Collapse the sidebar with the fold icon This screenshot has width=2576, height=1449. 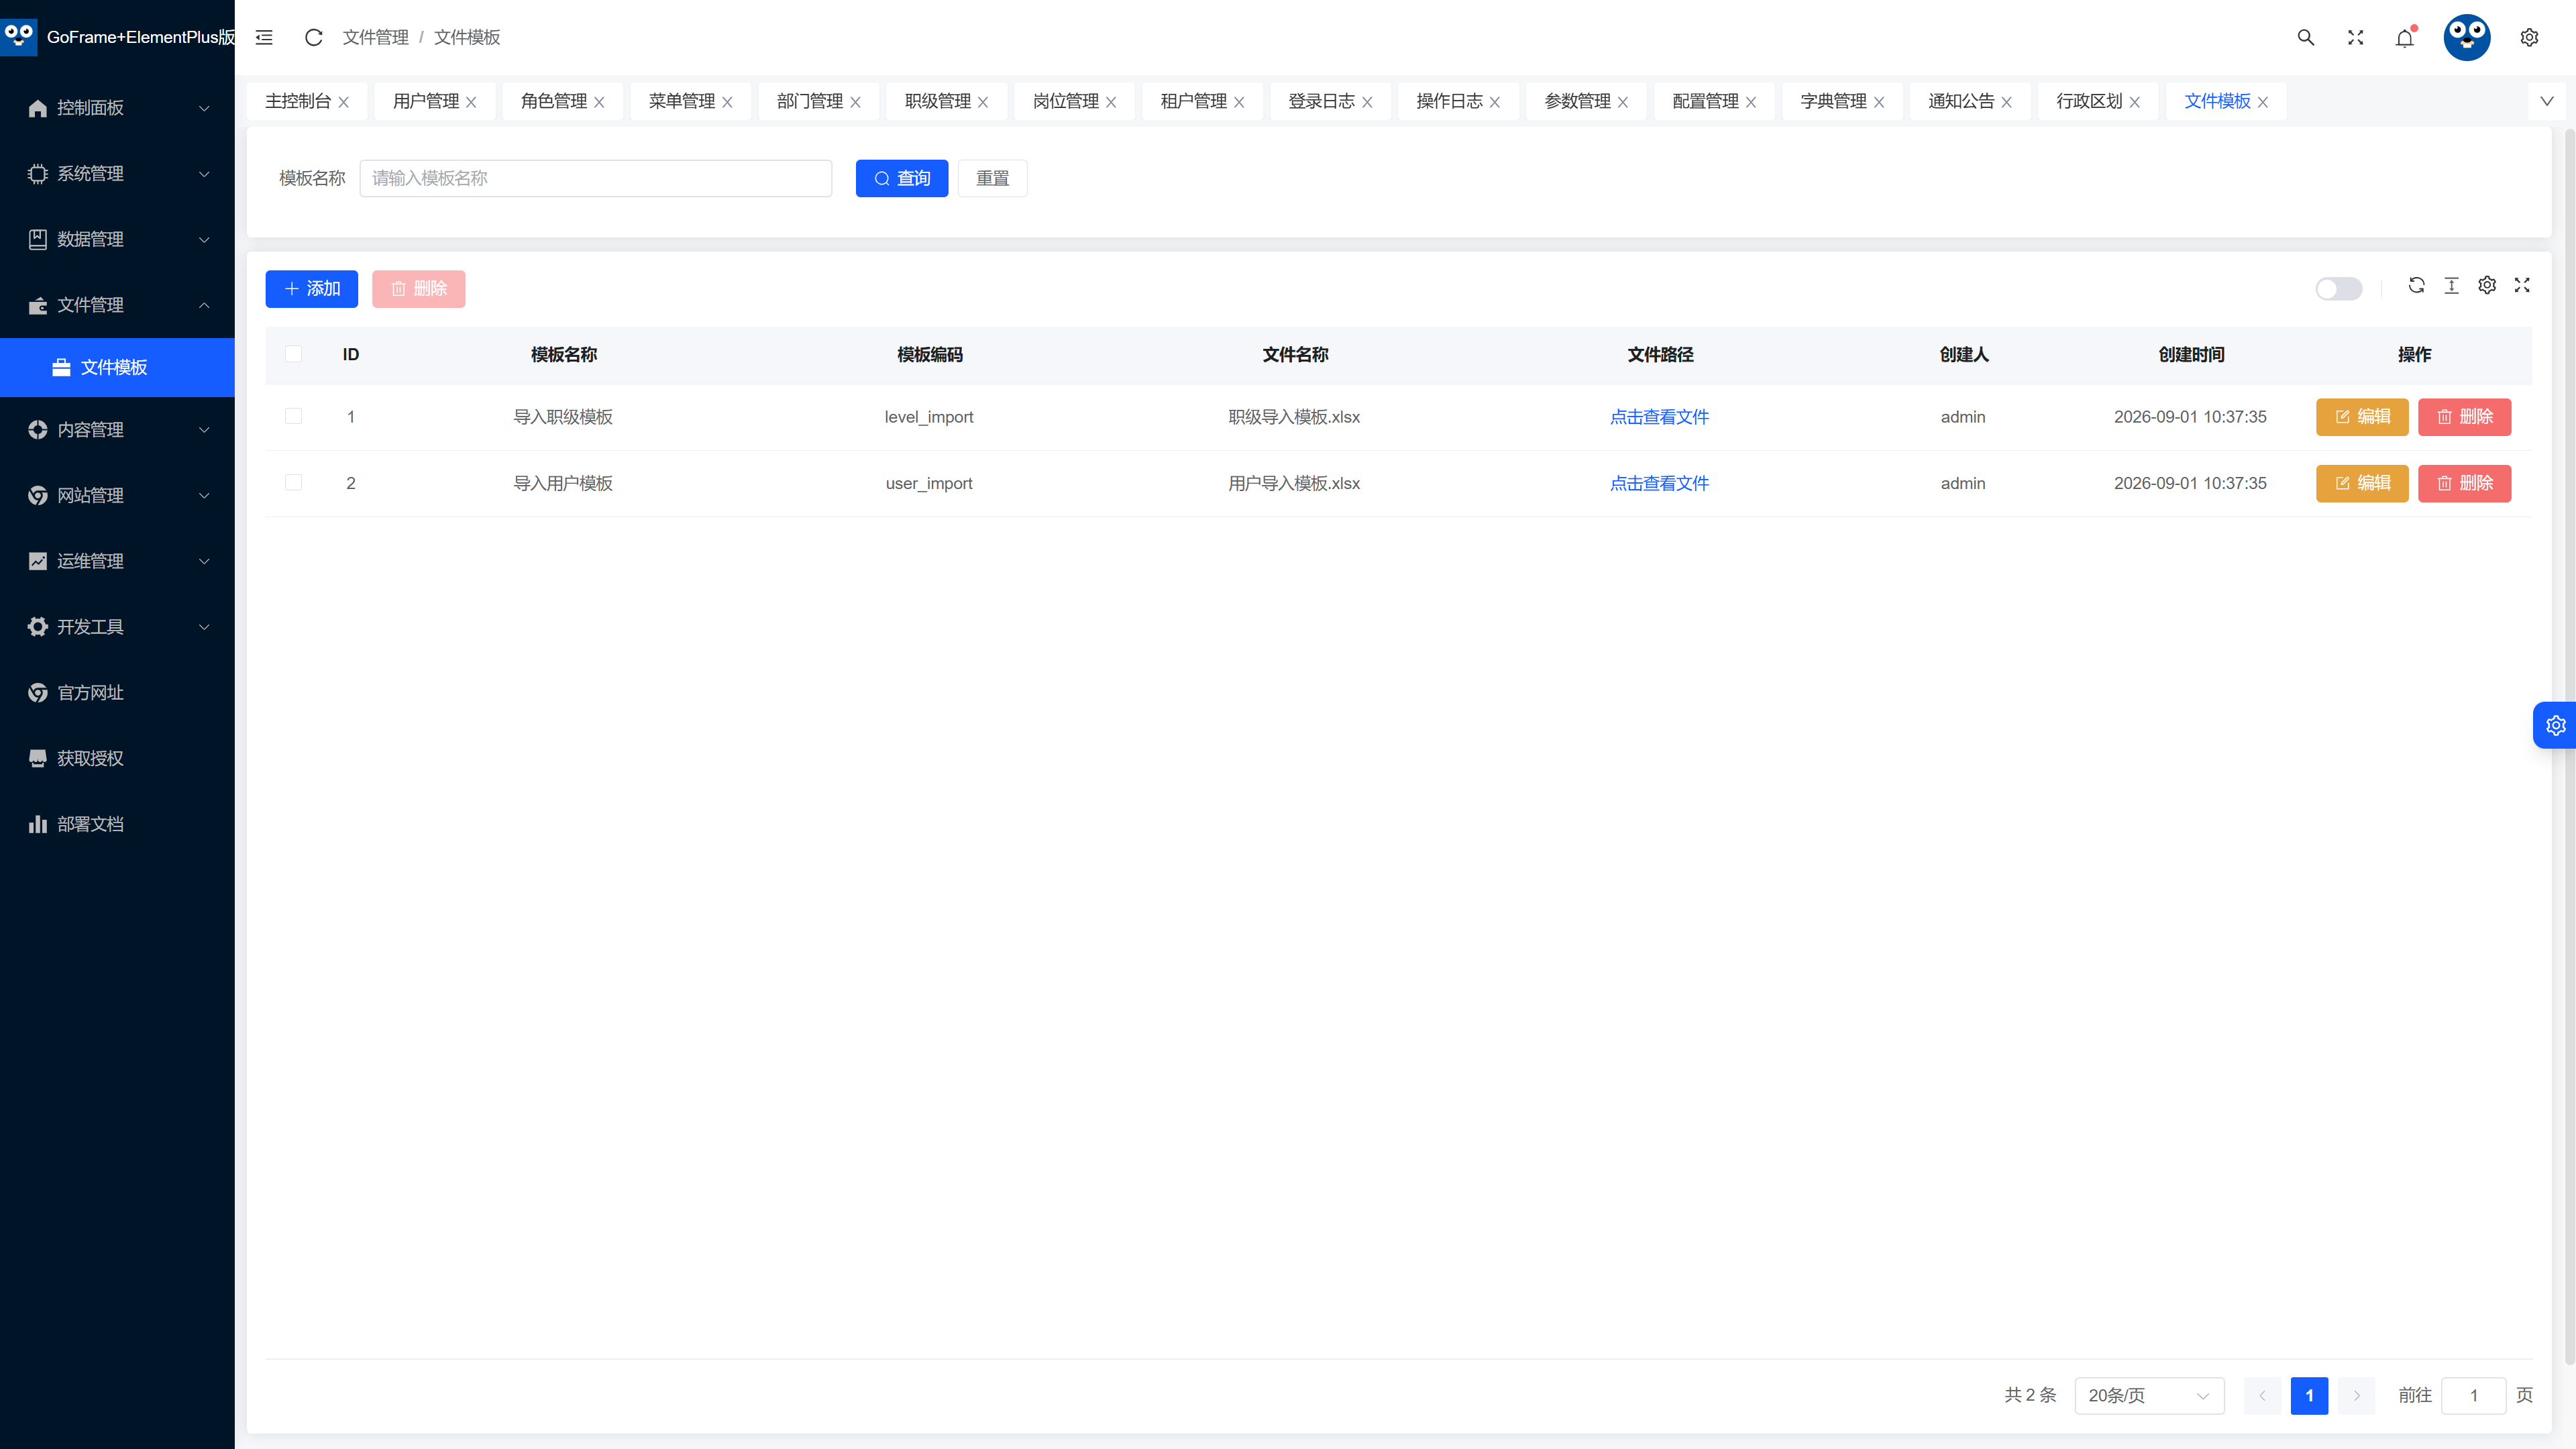(264, 37)
